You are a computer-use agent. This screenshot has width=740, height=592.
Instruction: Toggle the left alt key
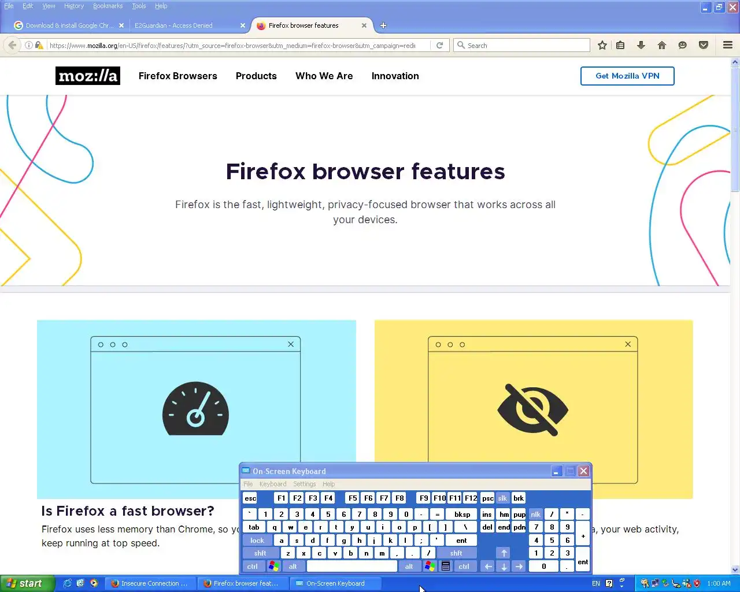tap(293, 567)
